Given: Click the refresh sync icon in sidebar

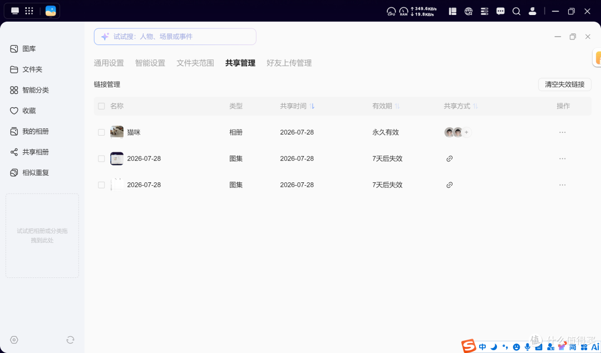Looking at the screenshot, I should coord(70,340).
